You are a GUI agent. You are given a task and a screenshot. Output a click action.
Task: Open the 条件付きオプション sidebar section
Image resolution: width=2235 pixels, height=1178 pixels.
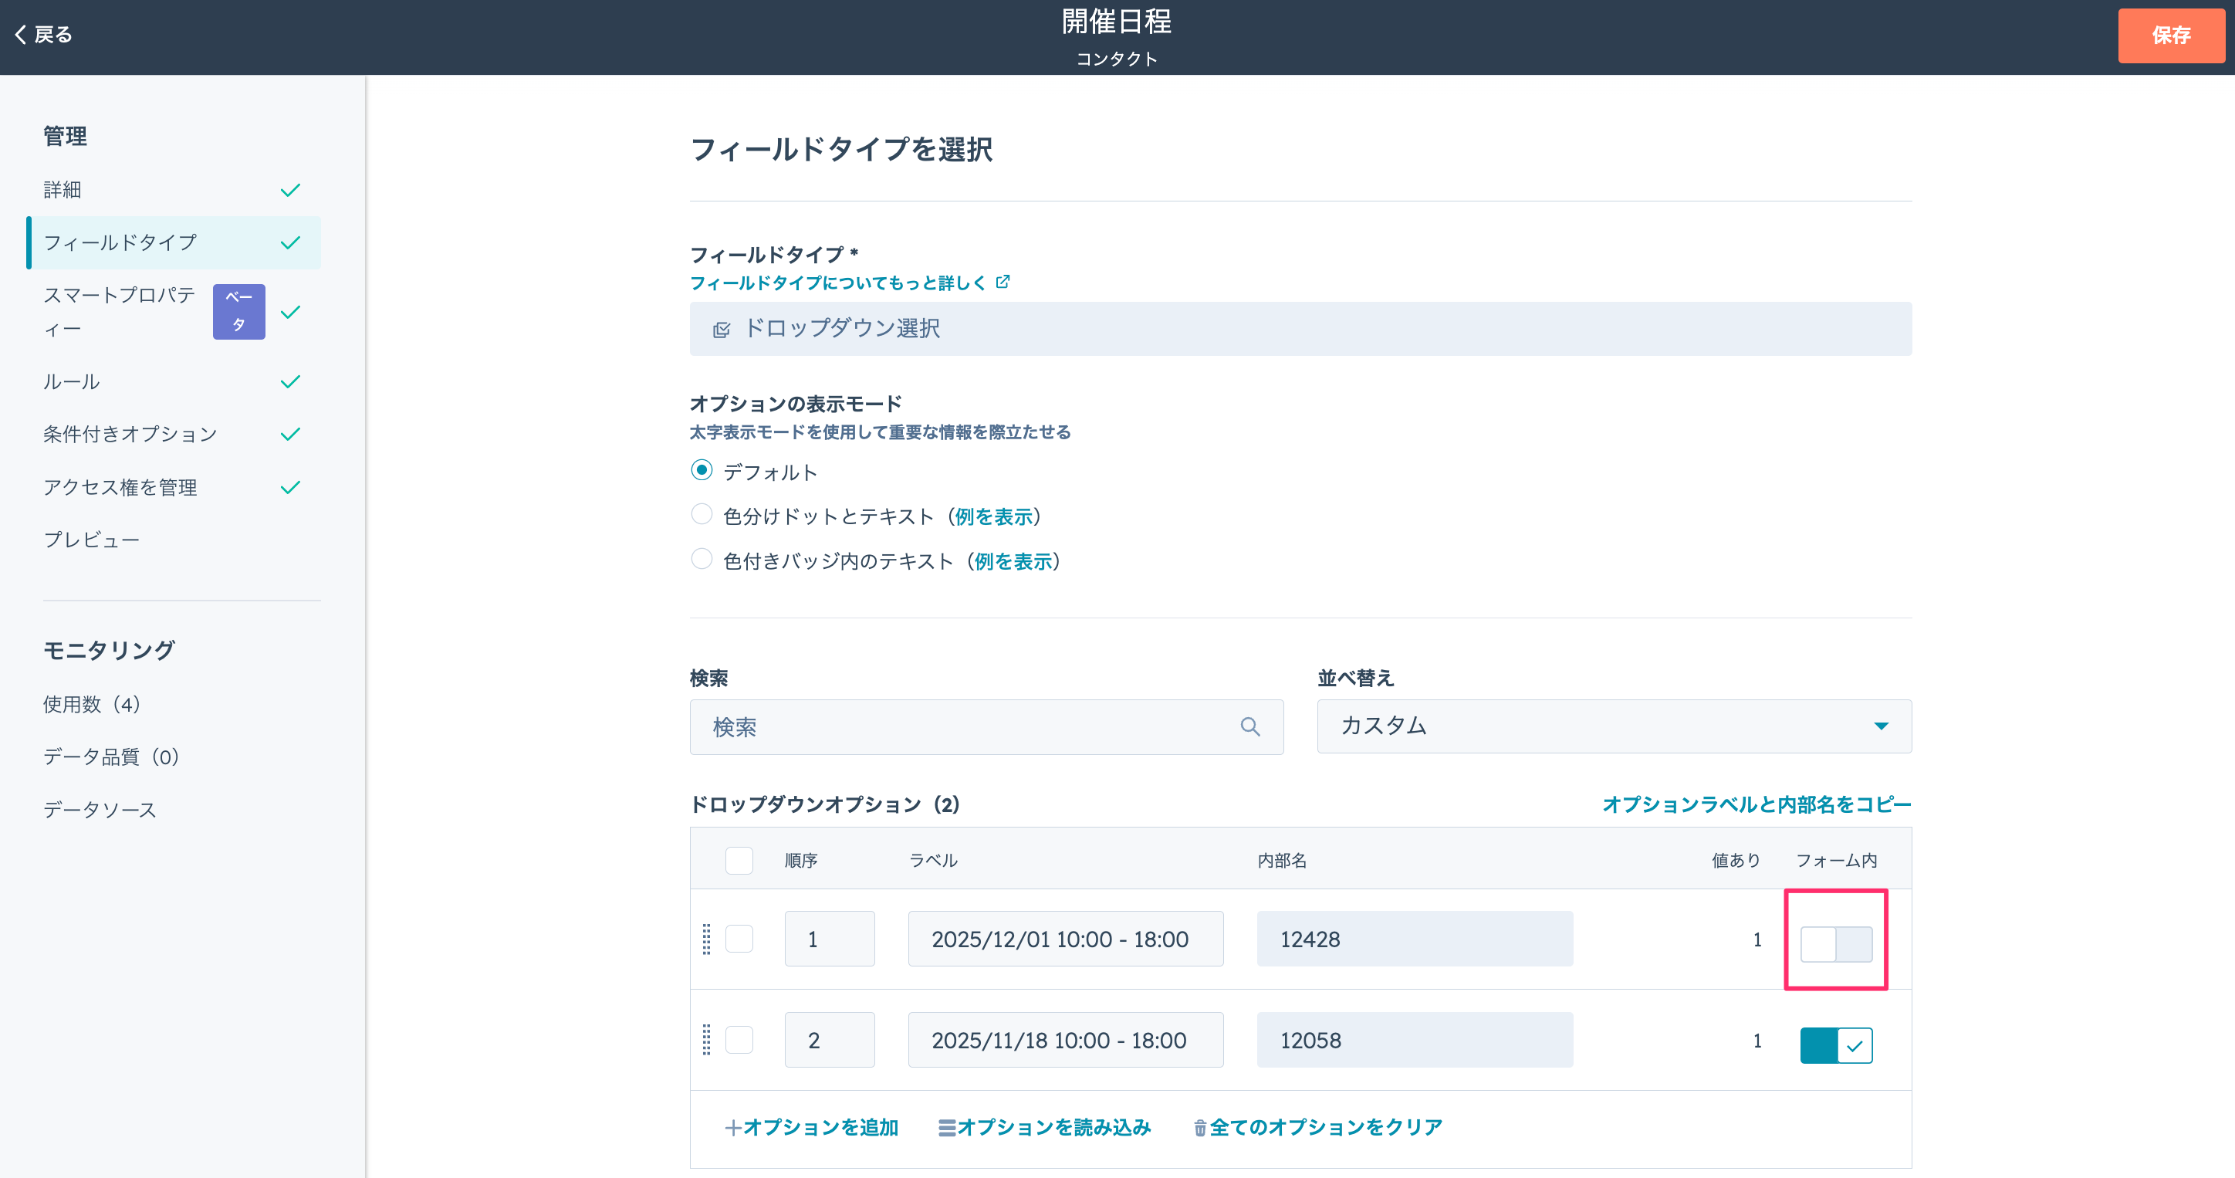click(174, 434)
